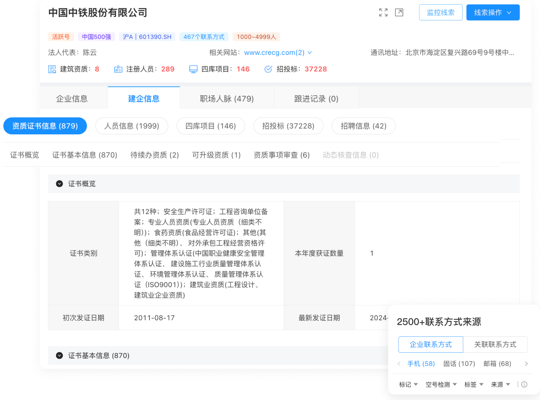Image resolution: width=540 pixels, height=400 pixels.
Task: Switch to the 企业信息 tab
Action: click(x=72, y=98)
